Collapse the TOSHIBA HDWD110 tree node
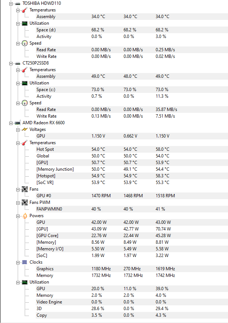This screenshot has height=323, width=228. [x=11, y=3]
